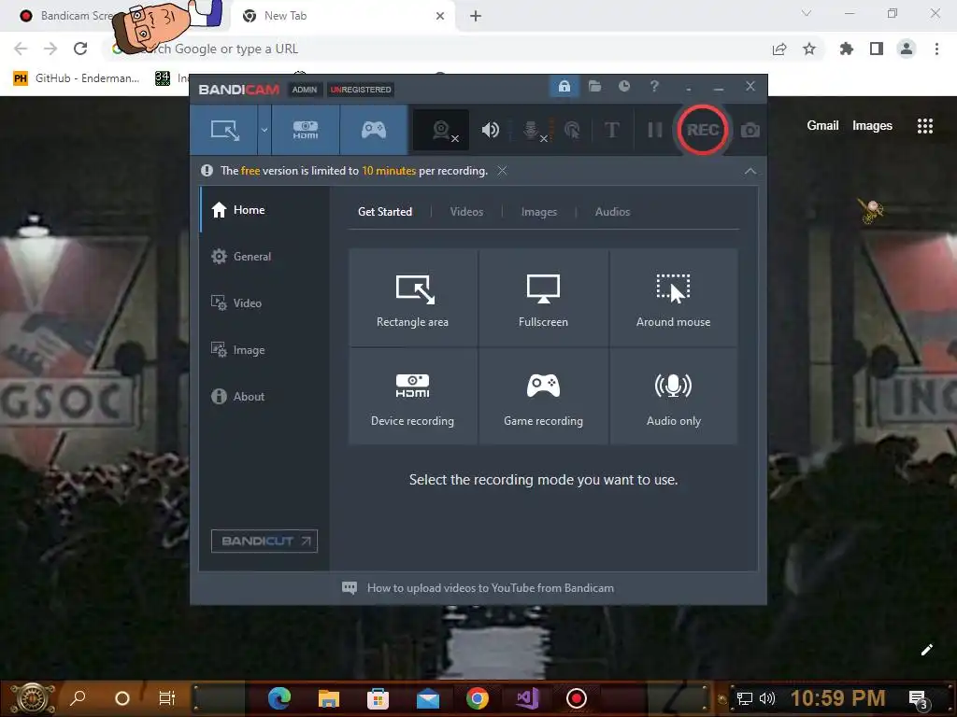This screenshot has width=957, height=717.
Task: Start recording with the REC button
Action: point(703,130)
